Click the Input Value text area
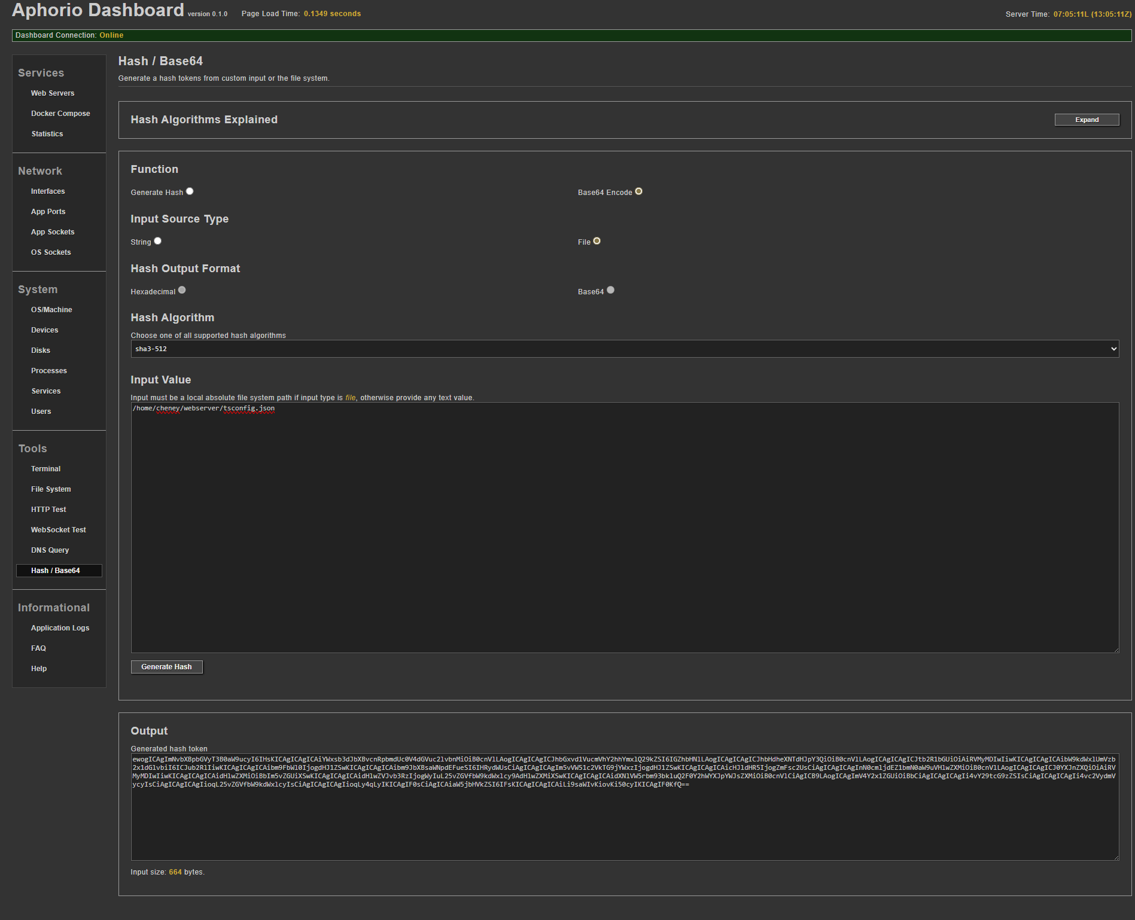This screenshot has height=920, width=1135. (624, 526)
